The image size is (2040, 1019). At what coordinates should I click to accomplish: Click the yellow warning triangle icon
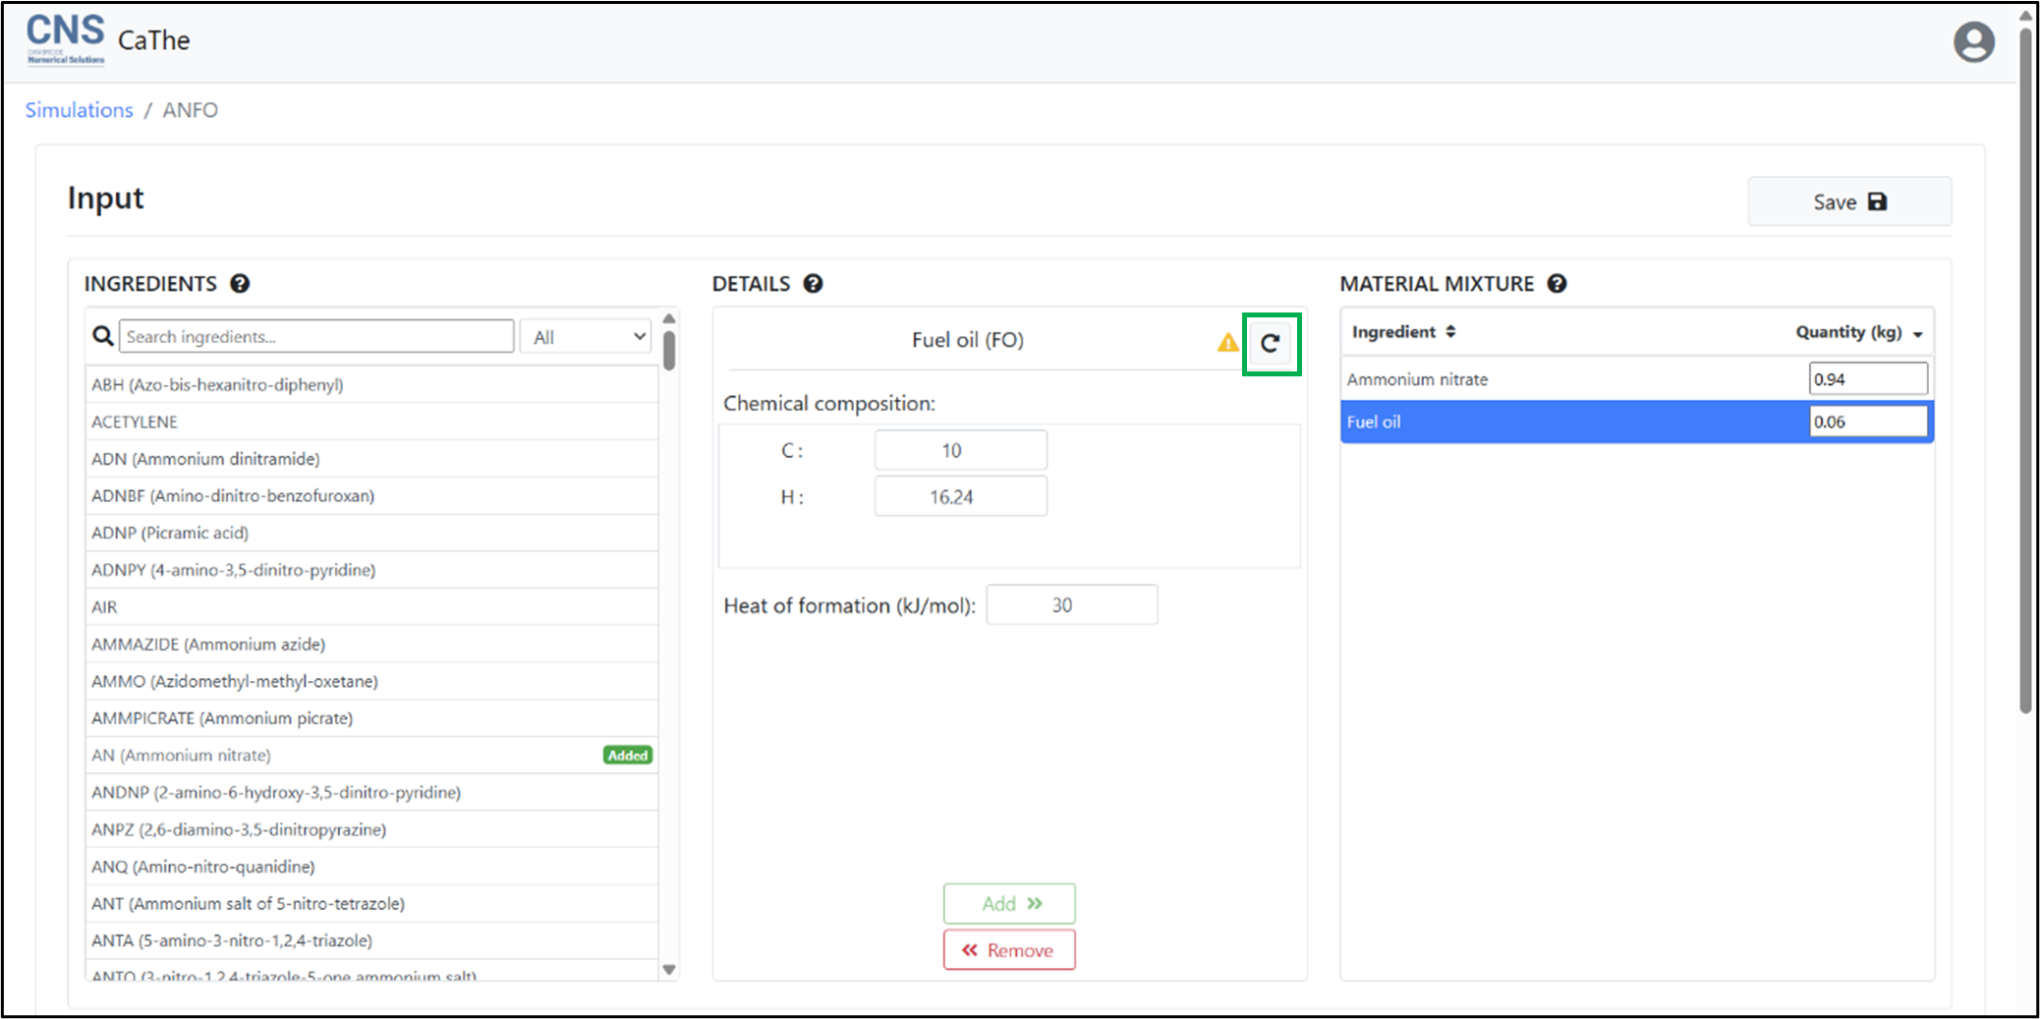[x=1227, y=343]
